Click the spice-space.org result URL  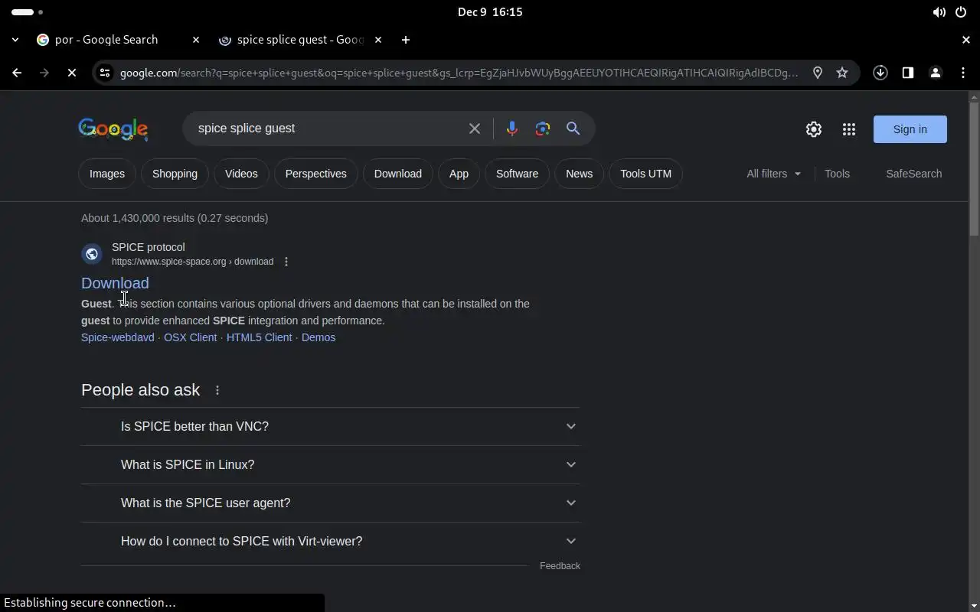192,262
